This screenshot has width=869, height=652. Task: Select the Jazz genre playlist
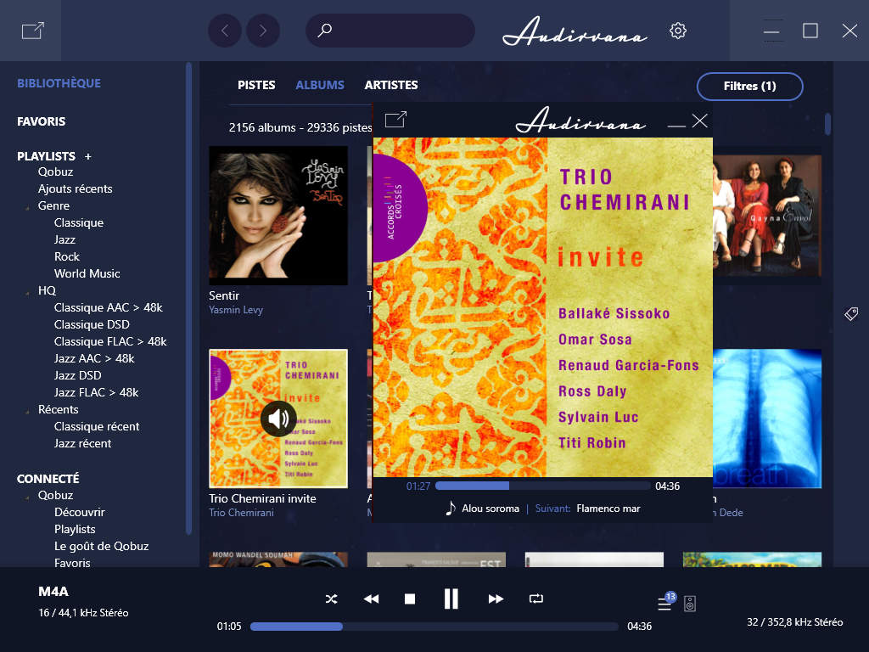pyautogui.click(x=64, y=240)
